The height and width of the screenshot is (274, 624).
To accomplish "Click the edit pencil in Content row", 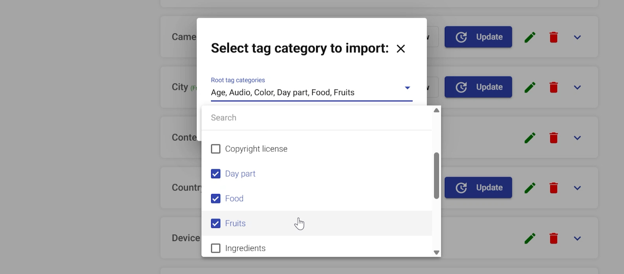I will pos(530,138).
